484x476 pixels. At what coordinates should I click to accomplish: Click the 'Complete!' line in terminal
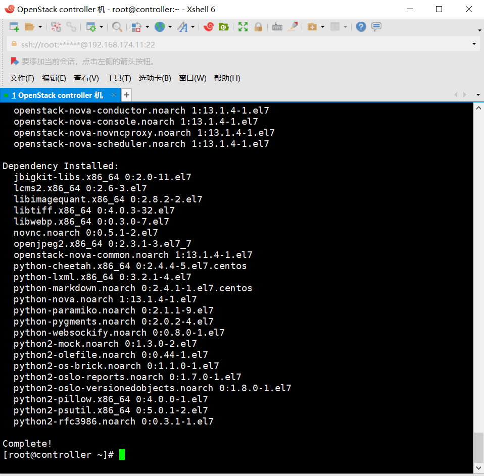(x=27, y=444)
